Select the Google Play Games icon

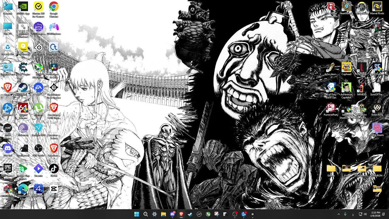pos(23,172)
